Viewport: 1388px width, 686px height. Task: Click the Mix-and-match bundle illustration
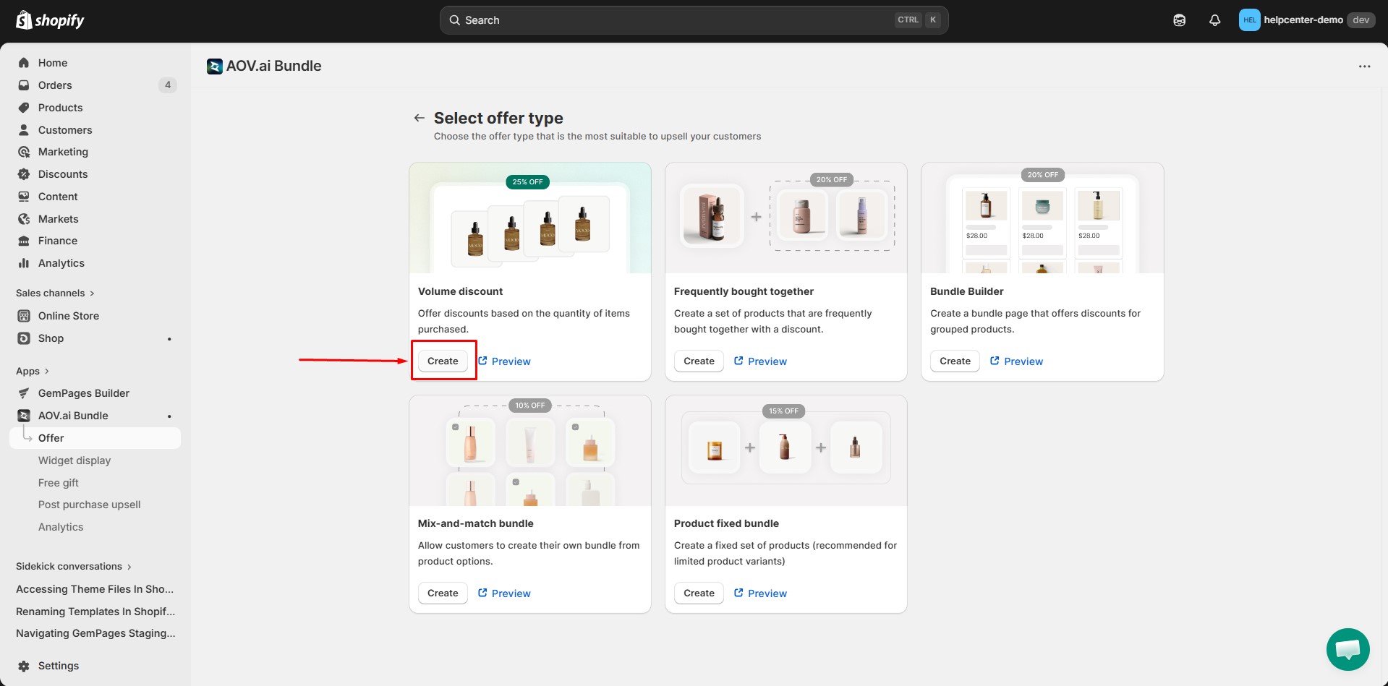point(529,451)
